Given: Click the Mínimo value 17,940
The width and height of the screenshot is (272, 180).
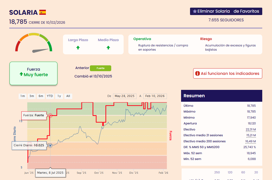Looking at the screenshot, I should click(x=251, y=118).
